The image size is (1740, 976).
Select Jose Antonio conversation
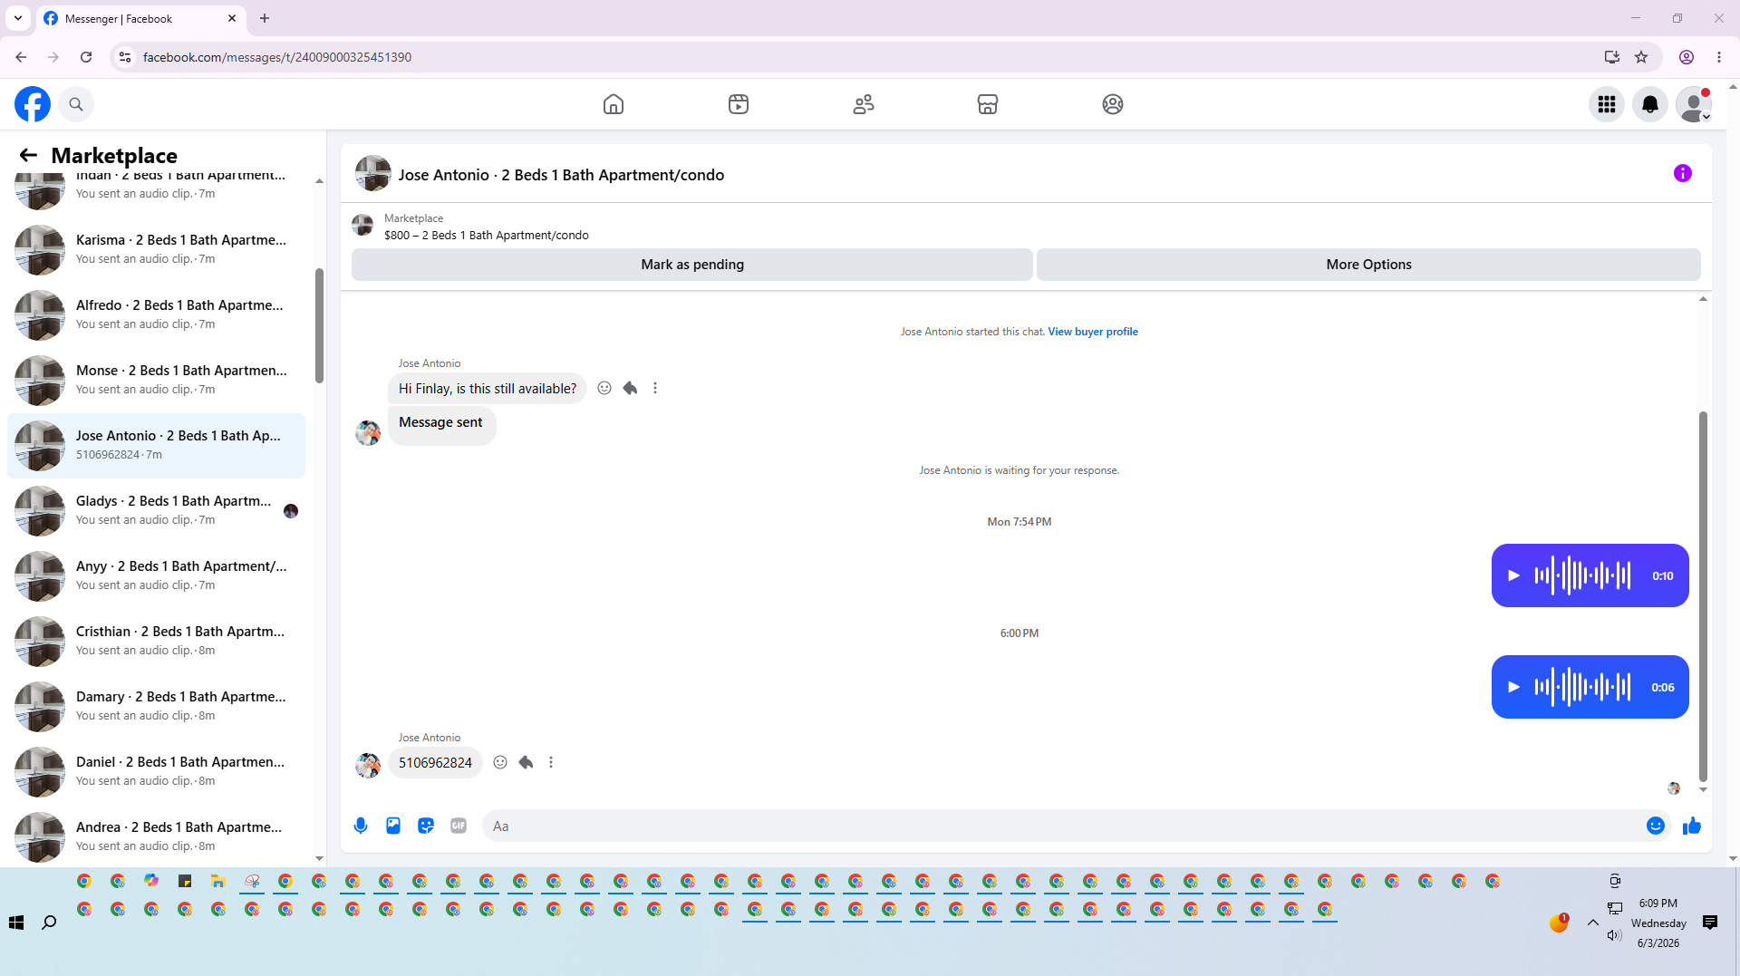click(156, 445)
